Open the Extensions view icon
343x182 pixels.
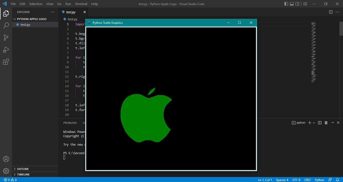click(x=6, y=62)
